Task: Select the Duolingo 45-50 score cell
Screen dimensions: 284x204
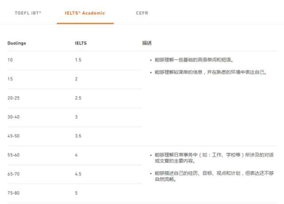Action: pos(13,136)
